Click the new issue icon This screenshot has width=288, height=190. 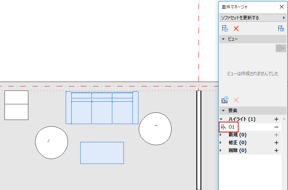[225, 29]
